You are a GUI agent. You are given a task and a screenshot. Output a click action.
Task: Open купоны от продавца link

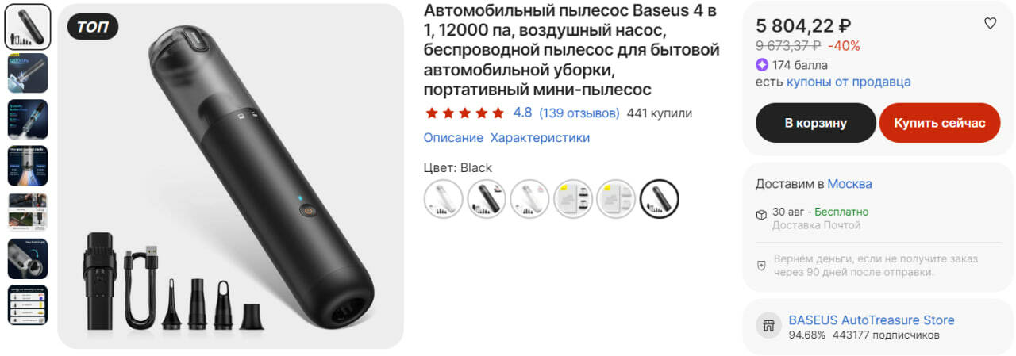point(849,82)
